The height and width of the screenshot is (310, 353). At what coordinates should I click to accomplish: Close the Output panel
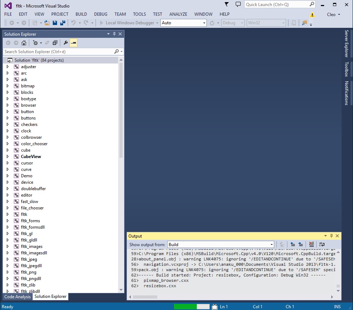337,236
